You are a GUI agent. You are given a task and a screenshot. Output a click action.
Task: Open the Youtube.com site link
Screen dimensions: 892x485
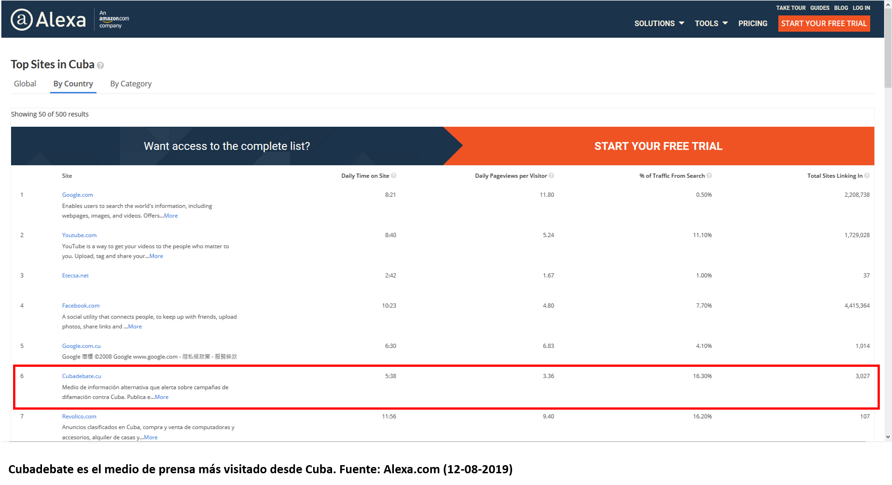tap(79, 235)
